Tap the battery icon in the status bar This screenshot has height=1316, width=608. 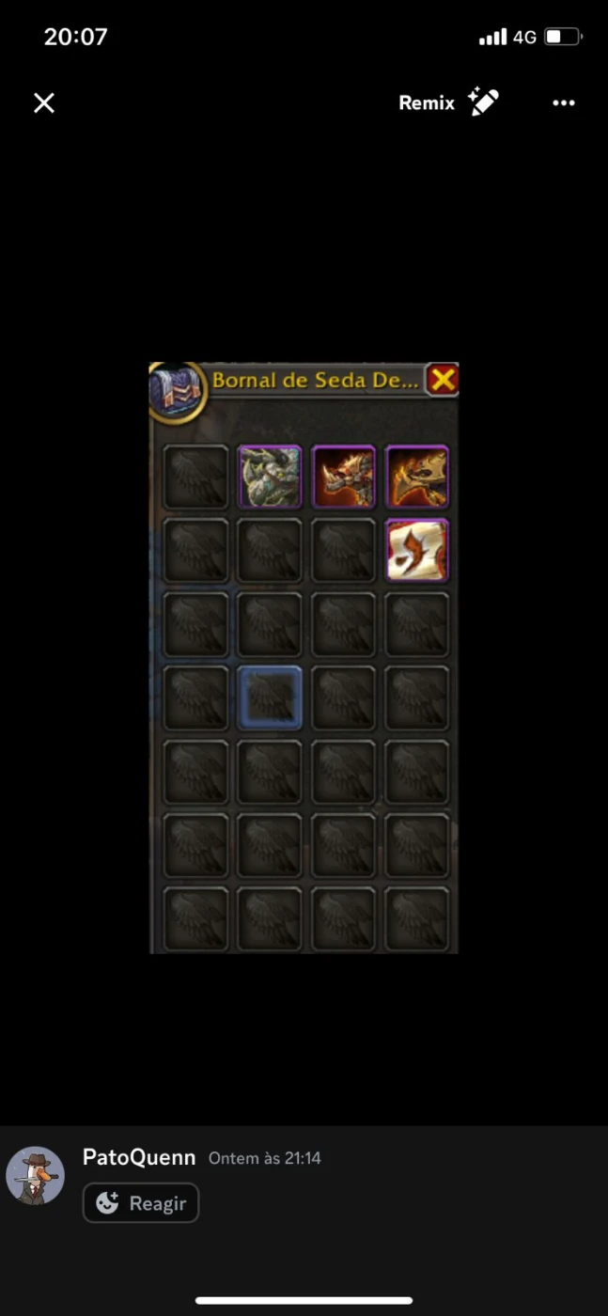pyautogui.click(x=564, y=37)
